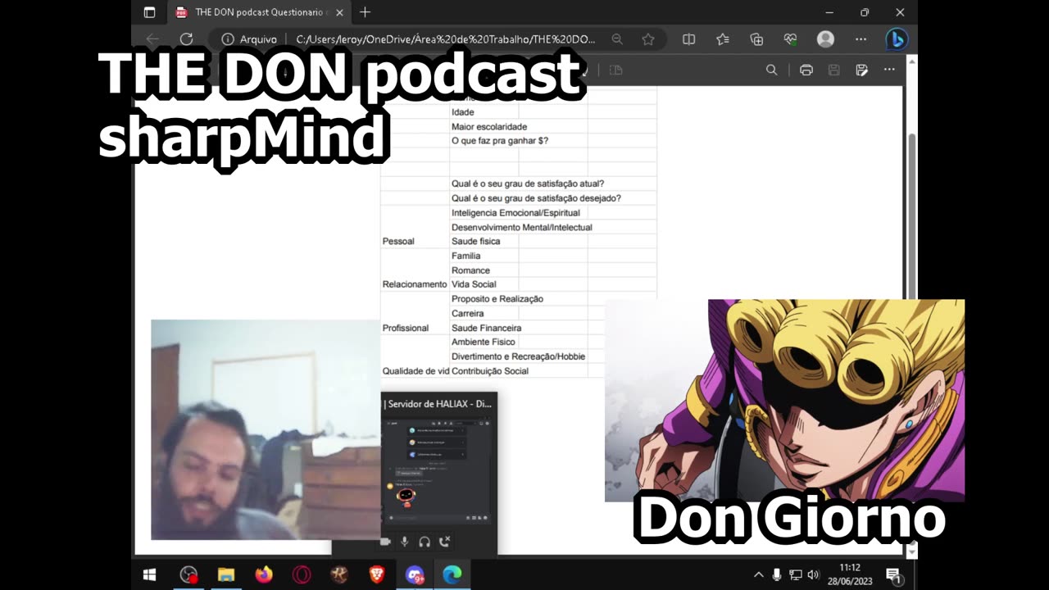Adjust volume from tray speaker icon
Viewport: 1049px width, 590px height.
pyautogui.click(x=813, y=574)
